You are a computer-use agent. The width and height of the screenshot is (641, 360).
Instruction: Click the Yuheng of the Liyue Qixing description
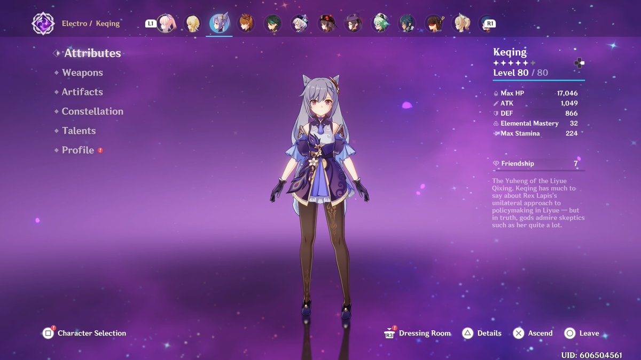coord(538,203)
